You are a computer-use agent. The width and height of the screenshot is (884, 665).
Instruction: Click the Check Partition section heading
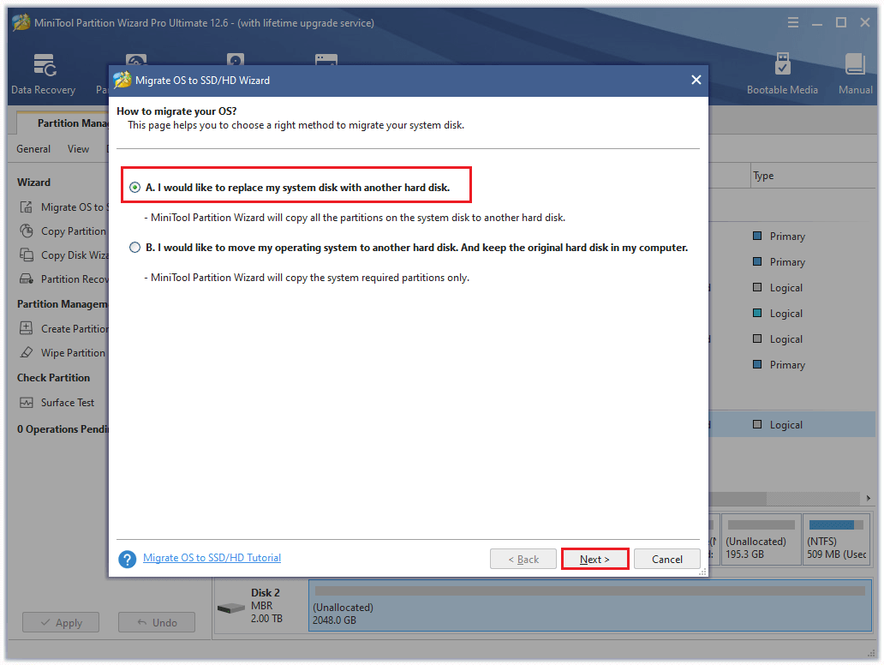point(54,378)
